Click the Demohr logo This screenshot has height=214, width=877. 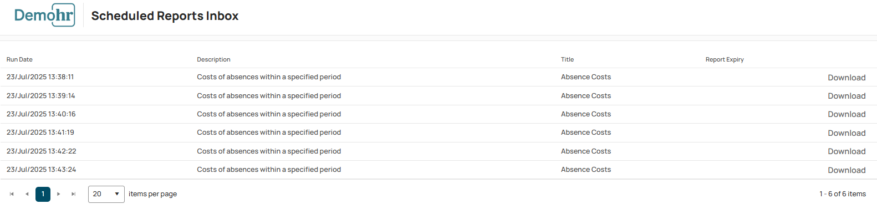(x=44, y=16)
